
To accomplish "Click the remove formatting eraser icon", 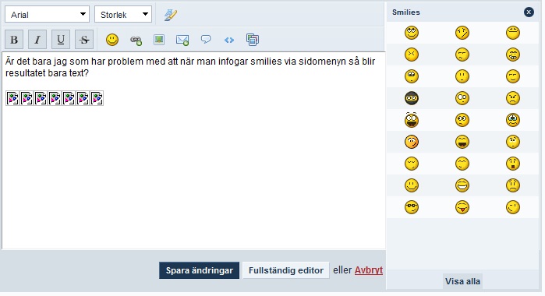I will click(x=171, y=15).
